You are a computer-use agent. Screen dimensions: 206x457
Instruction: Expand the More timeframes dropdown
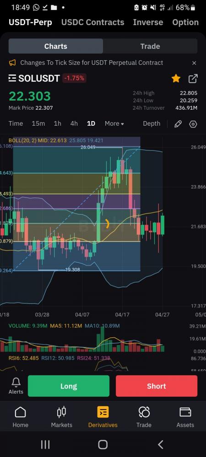coord(114,123)
